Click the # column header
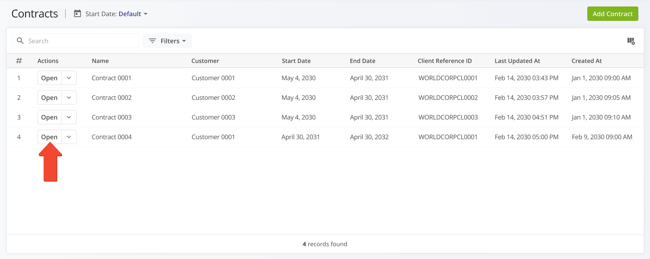The height and width of the screenshot is (259, 650). click(19, 60)
